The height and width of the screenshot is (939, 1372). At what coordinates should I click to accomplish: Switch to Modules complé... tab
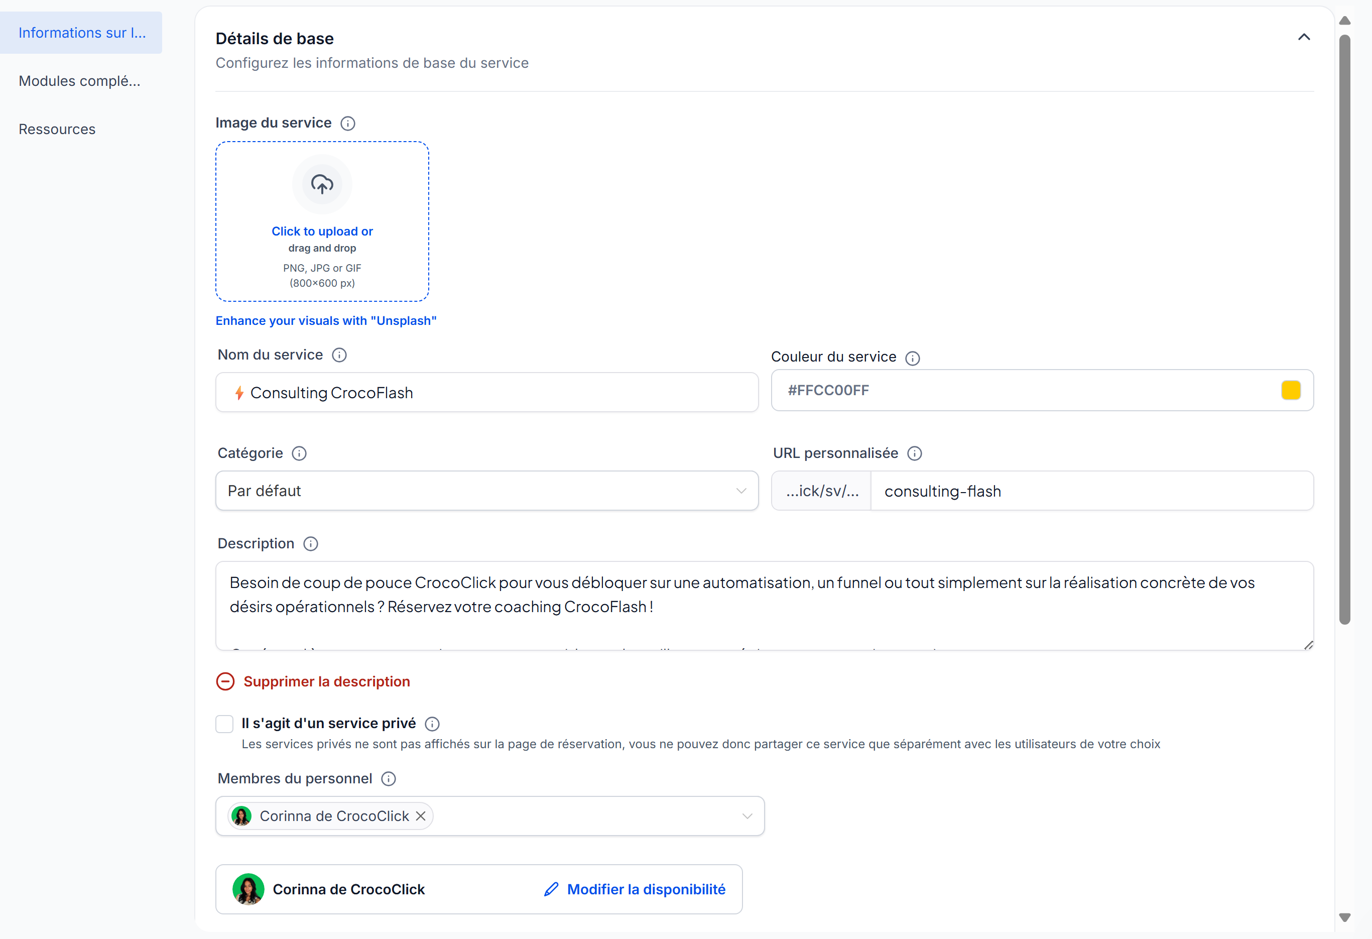pos(80,81)
